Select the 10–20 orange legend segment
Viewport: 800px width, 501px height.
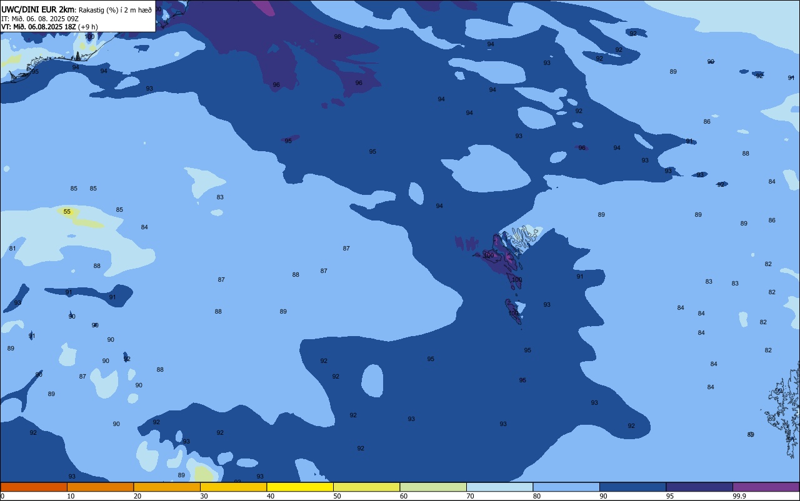(x=100, y=487)
